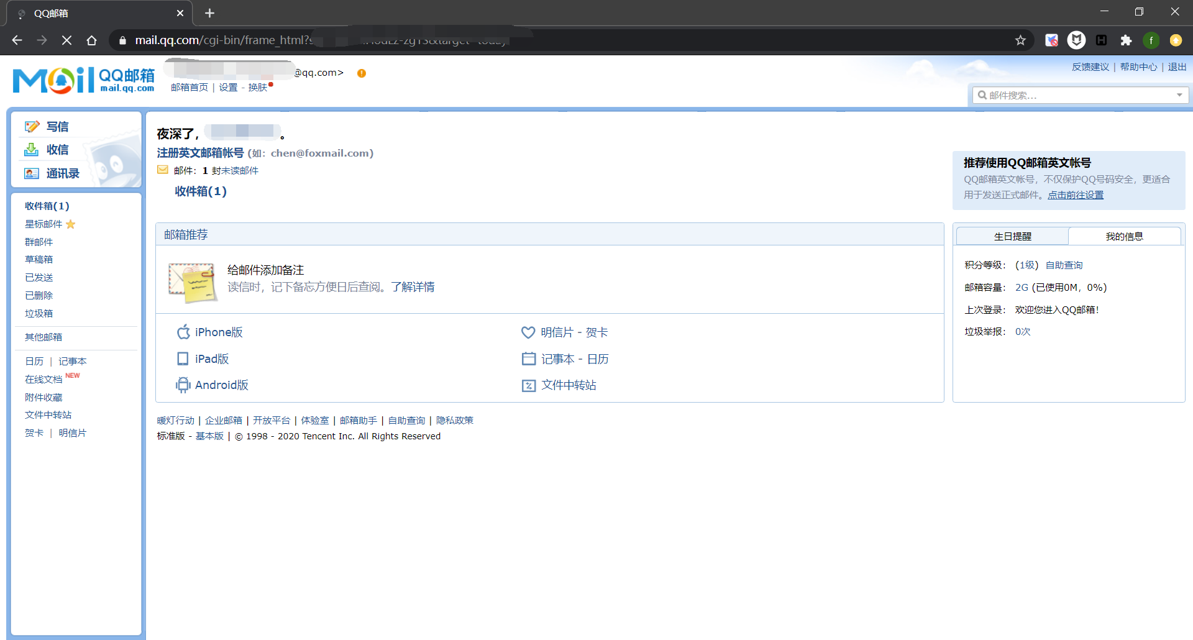Click the yellow circle extension icon
1193x640 pixels.
1176,40
